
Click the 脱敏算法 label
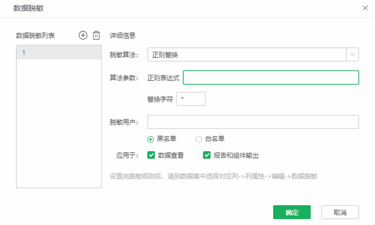[x=124, y=55]
